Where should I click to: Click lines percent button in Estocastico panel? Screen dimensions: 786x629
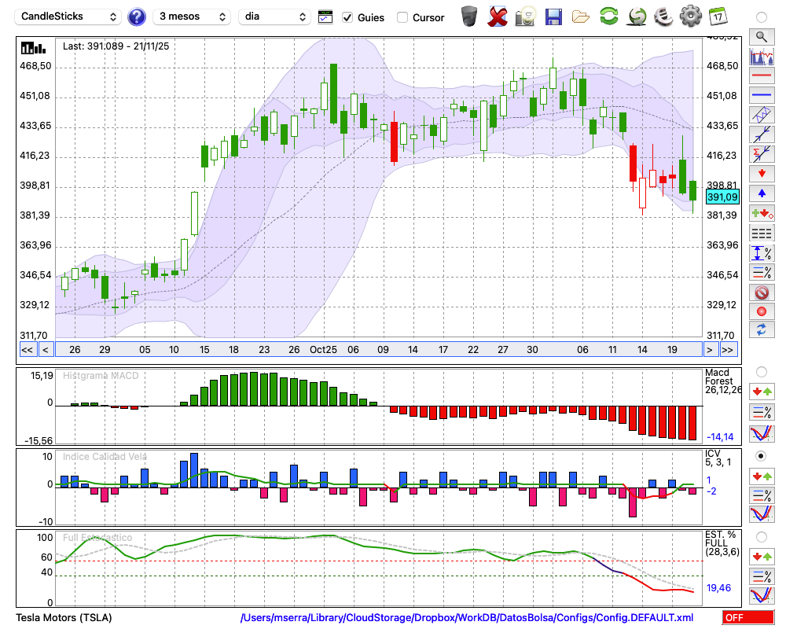pyautogui.click(x=762, y=576)
